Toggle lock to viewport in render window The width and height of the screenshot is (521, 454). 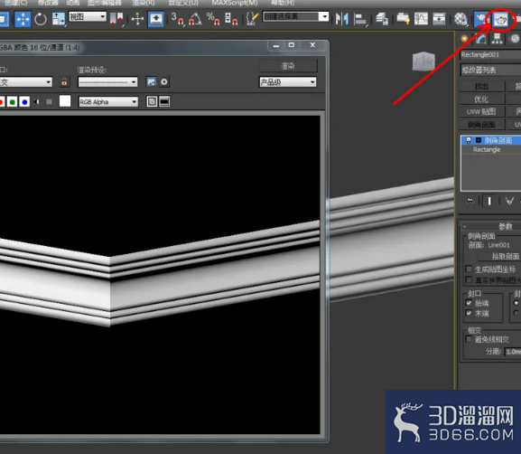[x=64, y=82]
